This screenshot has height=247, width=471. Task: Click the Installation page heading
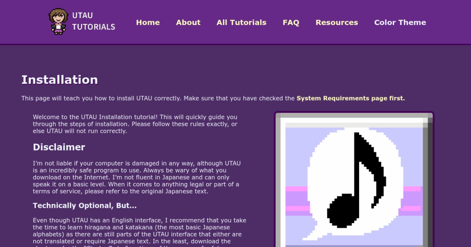(x=60, y=80)
